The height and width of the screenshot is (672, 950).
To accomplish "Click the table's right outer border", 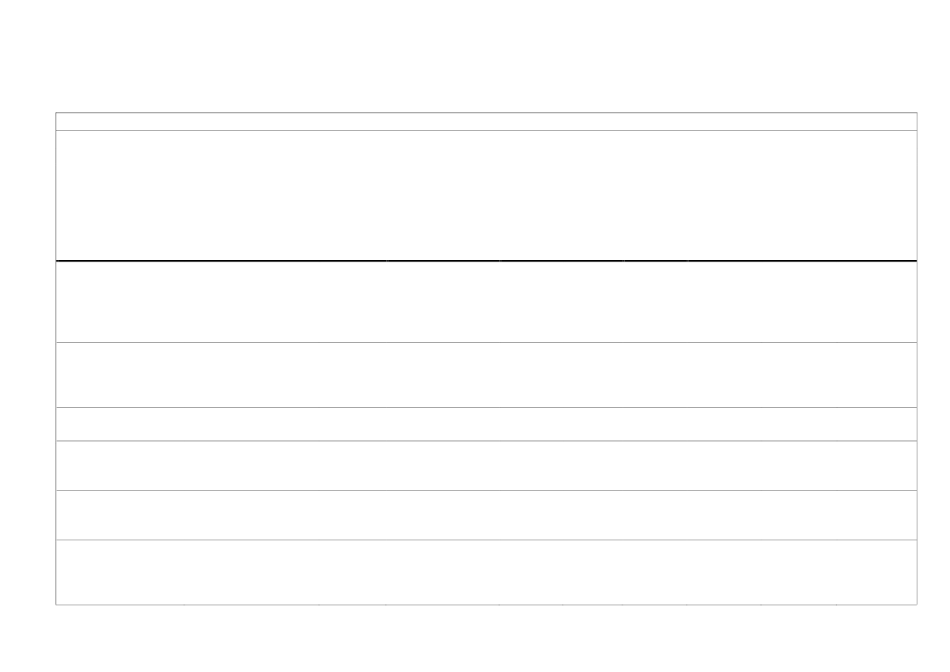I will [917, 358].
